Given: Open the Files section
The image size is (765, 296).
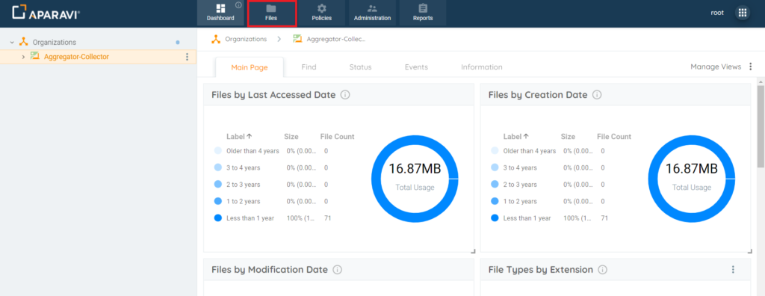Looking at the screenshot, I should [271, 13].
